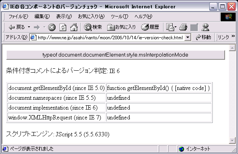238x154 pixels.
Task: Click the scrollbar down arrow
Action: tap(232, 140)
